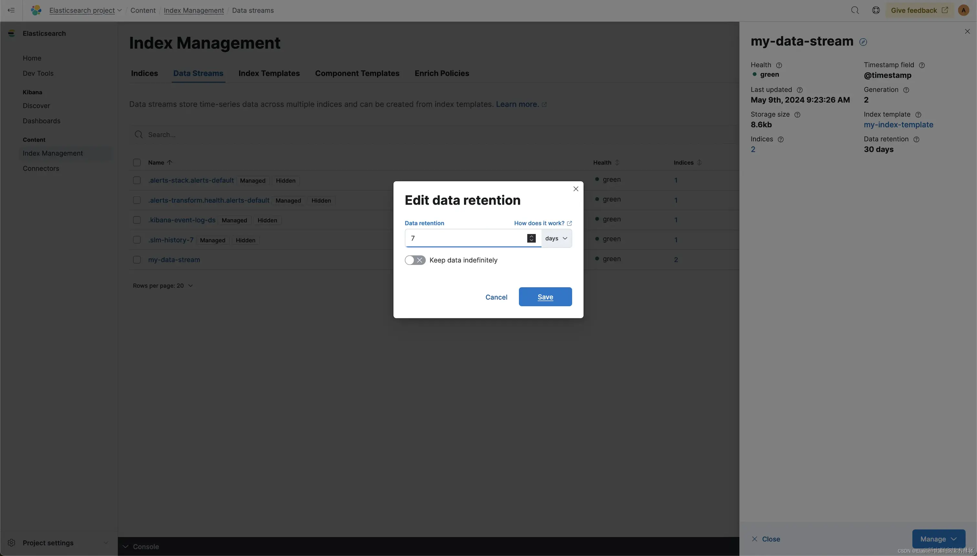
Task: Open the user avatar icon
Action: (963, 10)
